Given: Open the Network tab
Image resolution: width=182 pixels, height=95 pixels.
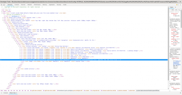Looking at the screenshot, I should [x=30, y=5].
